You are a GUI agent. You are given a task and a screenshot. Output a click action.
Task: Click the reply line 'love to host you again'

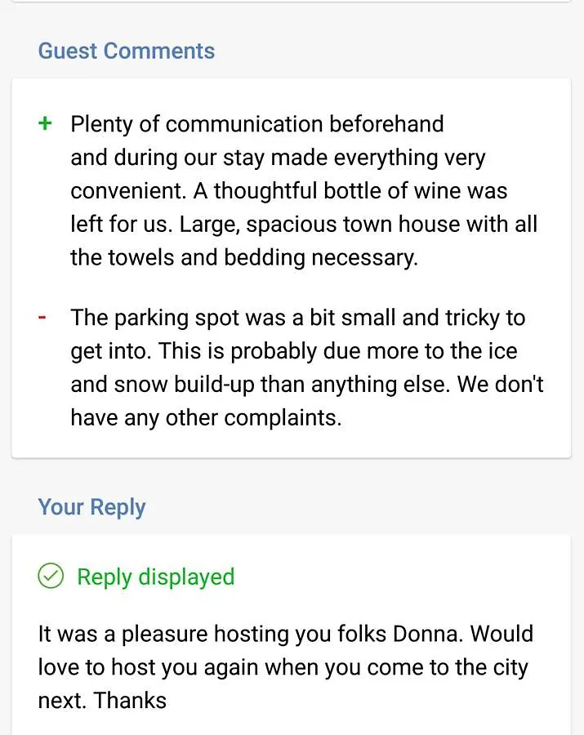point(283,667)
